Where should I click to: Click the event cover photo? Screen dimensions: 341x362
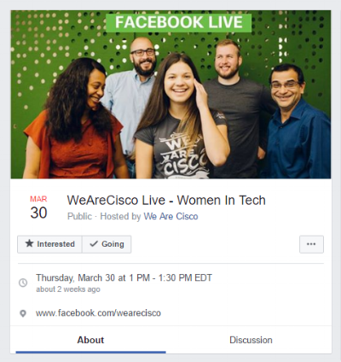[170, 95]
